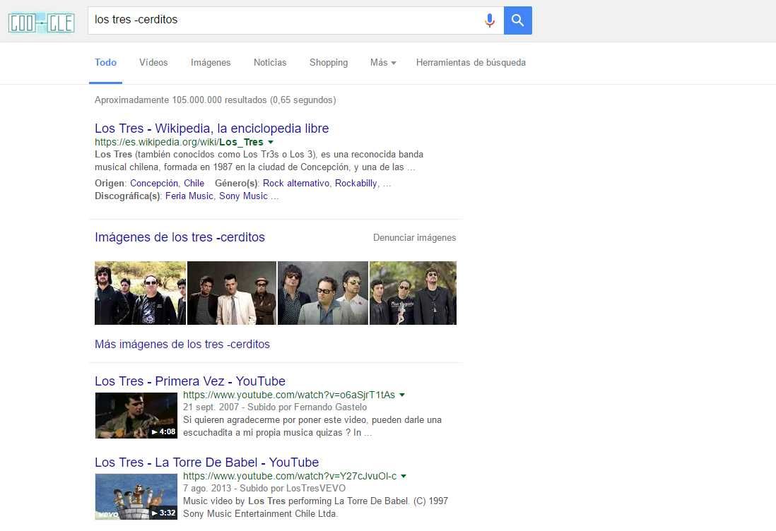776x531 pixels.
Task: Select the Todo tab
Action: (x=105, y=62)
